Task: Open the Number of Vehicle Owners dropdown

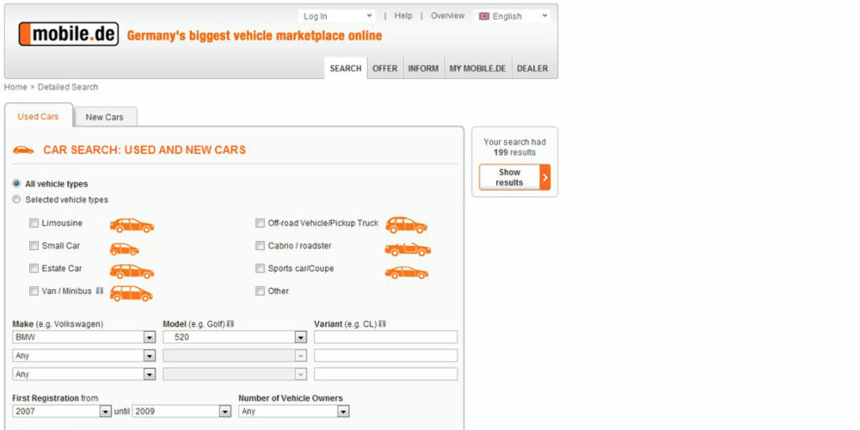Action: pos(294,411)
